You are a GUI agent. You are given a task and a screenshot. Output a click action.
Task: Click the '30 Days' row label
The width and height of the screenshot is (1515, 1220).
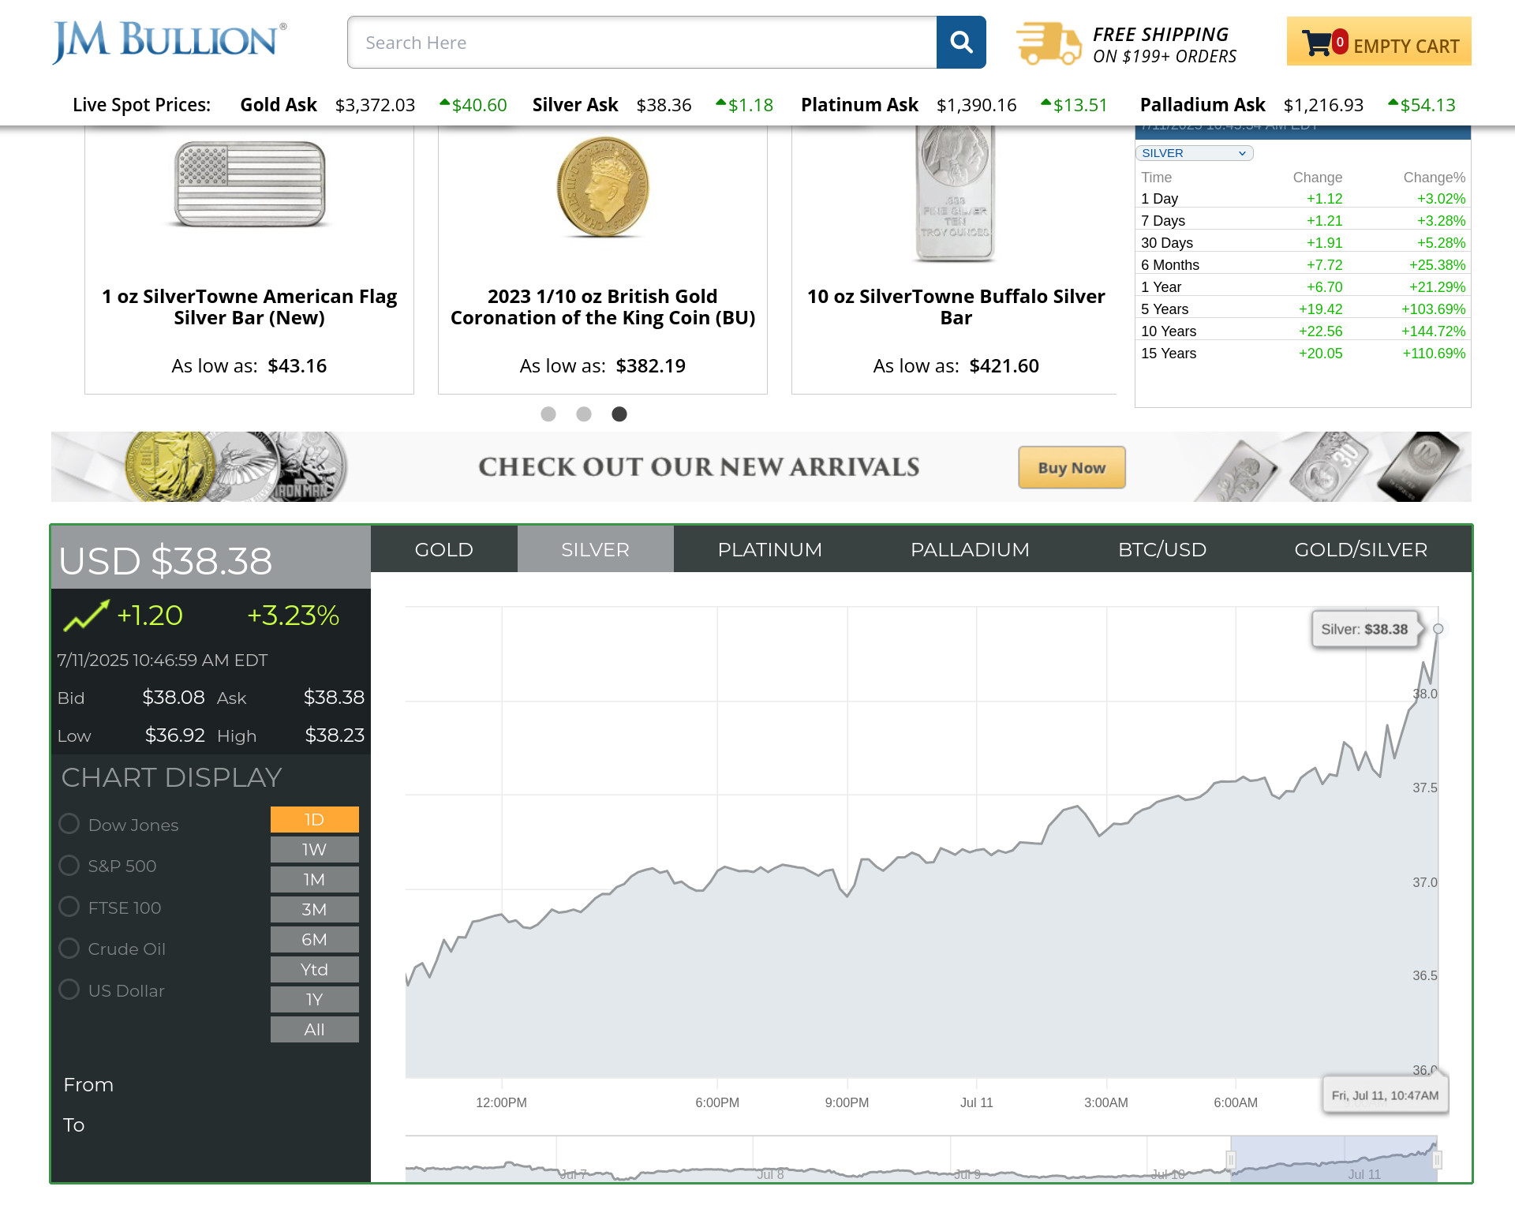pos(1167,243)
